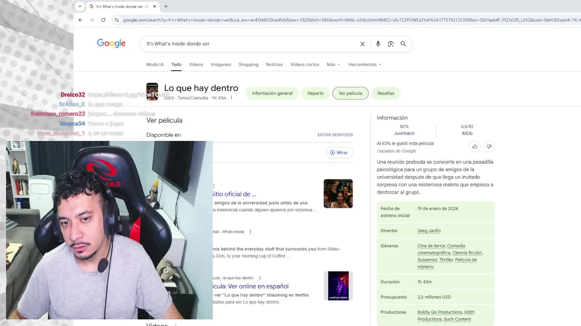Open cast photo thumbnail of official site result
Screen dimensions: 581x326
338,194
